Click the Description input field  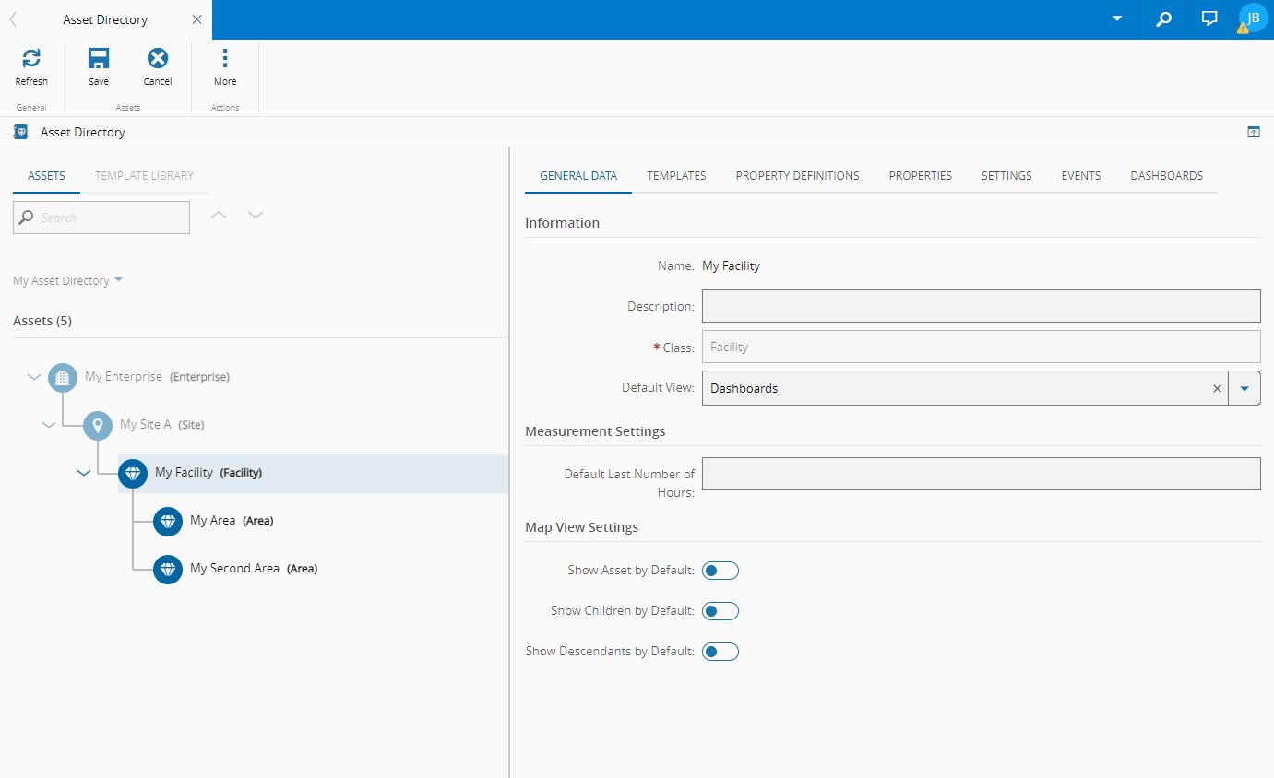[x=981, y=306]
